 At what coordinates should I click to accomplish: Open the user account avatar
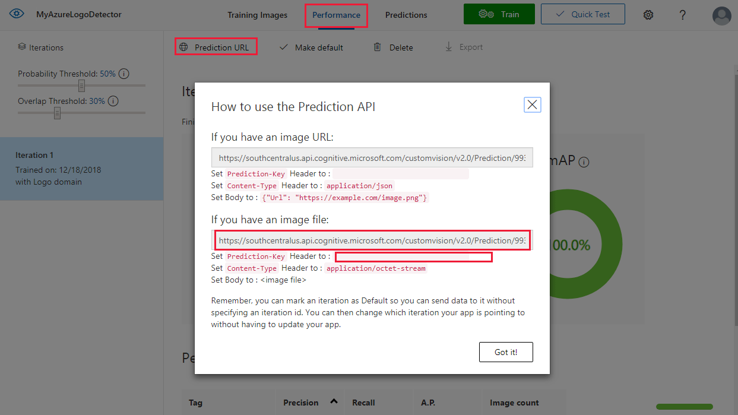[722, 15]
